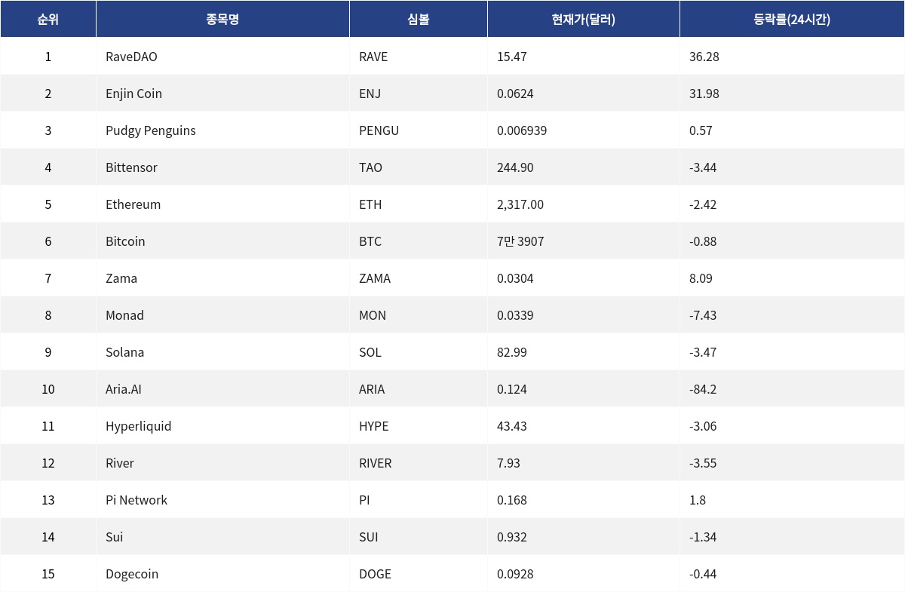Click the 현재가(달러) column header

click(583, 20)
